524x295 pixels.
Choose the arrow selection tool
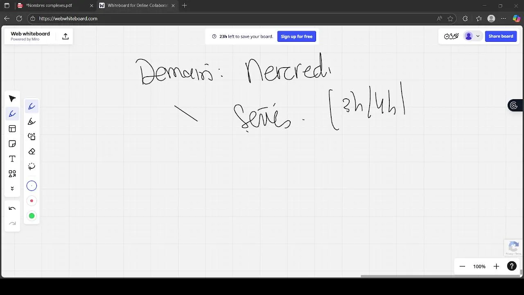coord(12,99)
